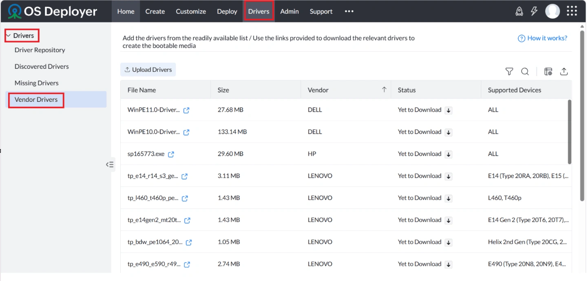Download the tp_e14gen2 LENOVO driver
The height and width of the screenshot is (281, 588).
tap(449, 220)
